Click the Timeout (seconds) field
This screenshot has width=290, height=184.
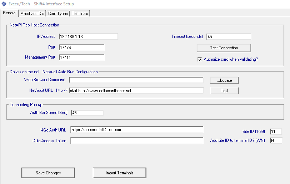229,37
